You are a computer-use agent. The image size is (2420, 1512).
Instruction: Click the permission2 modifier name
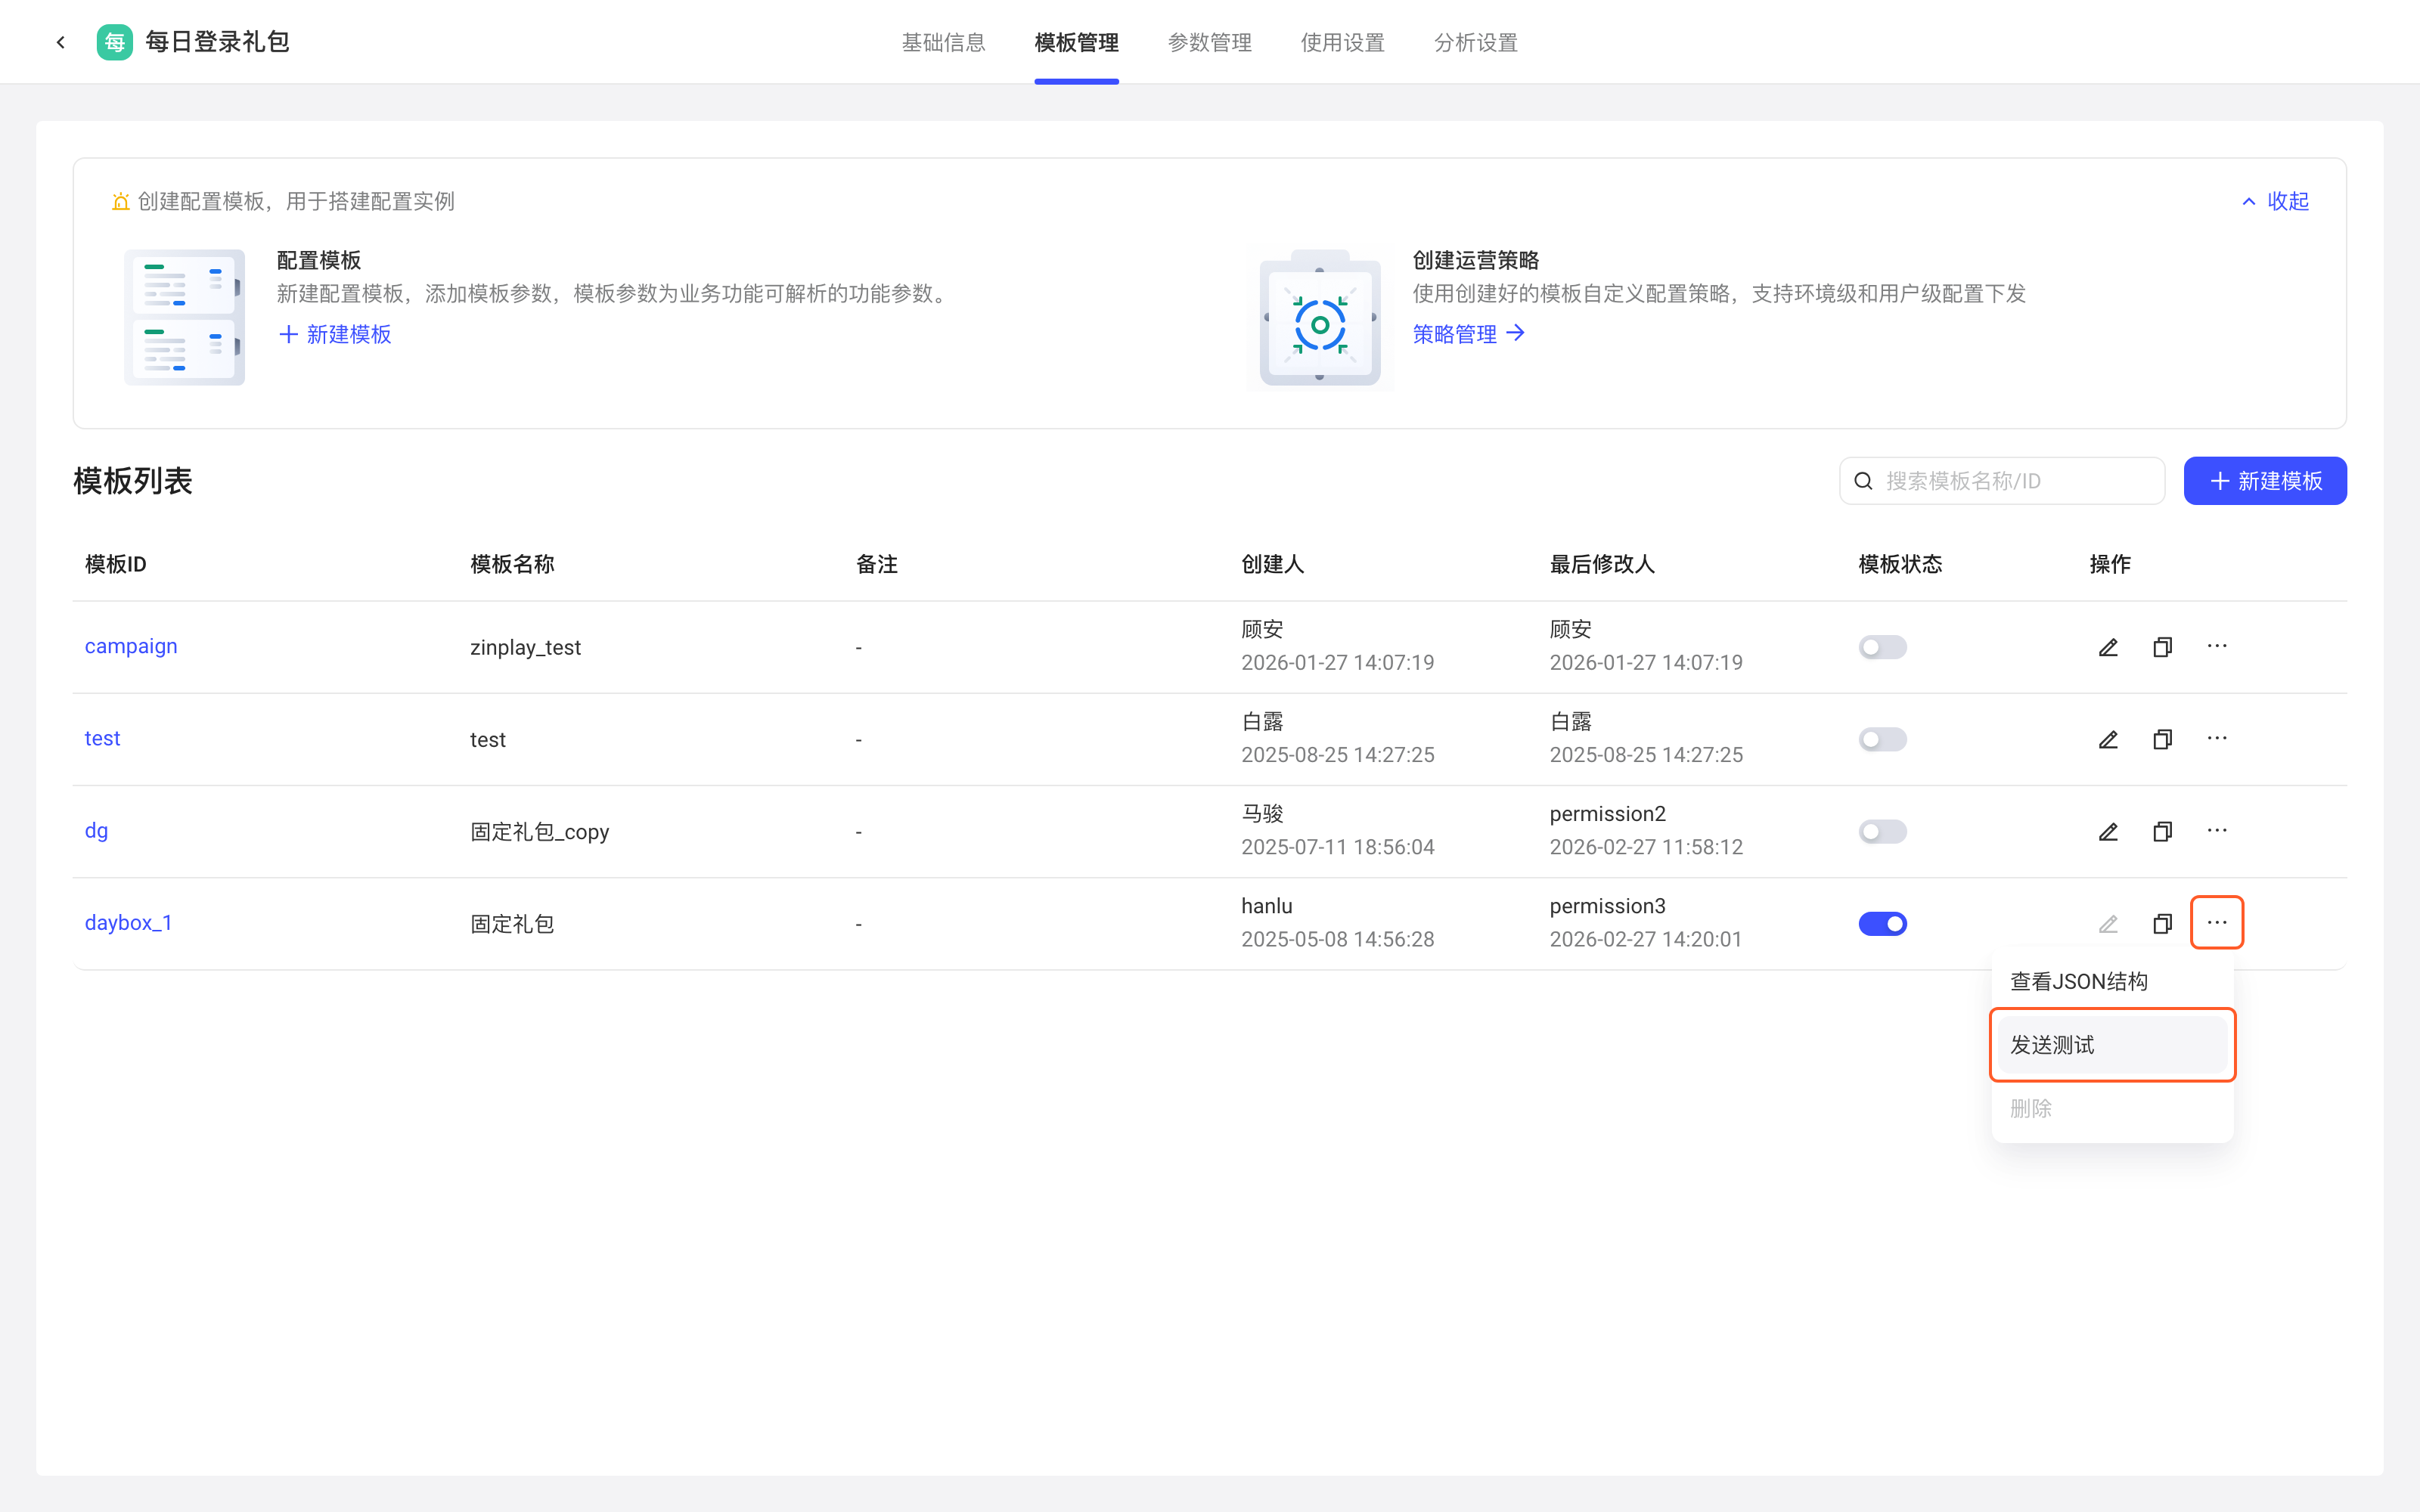(x=1607, y=814)
